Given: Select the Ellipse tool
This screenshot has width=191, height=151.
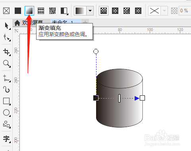Looking at the screenshot, I should click(x=7, y=113).
